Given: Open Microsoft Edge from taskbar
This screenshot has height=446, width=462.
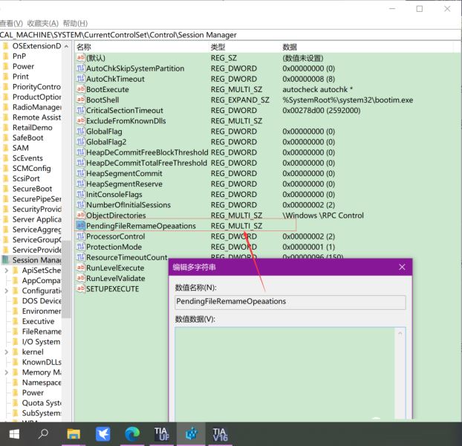Looking at the screenshot, I should [132, 434].
